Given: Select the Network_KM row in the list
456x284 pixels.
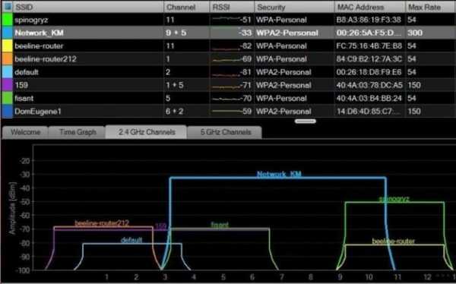Looking at the screenshot, I should click(228, 33).
